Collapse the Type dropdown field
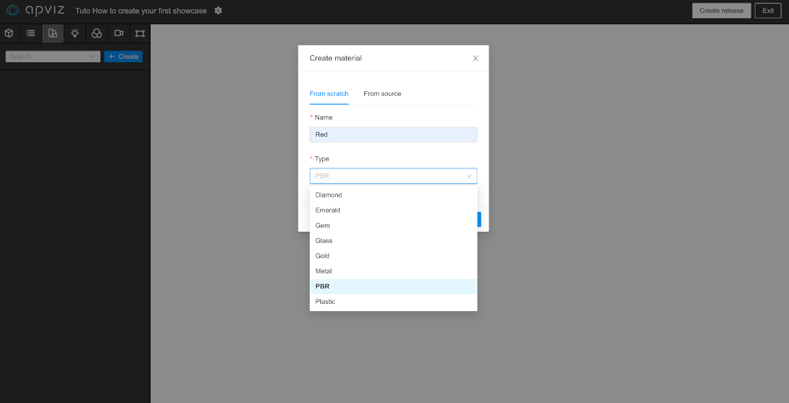The height and width of the screenshot is (403, 789). click(393, 176)
